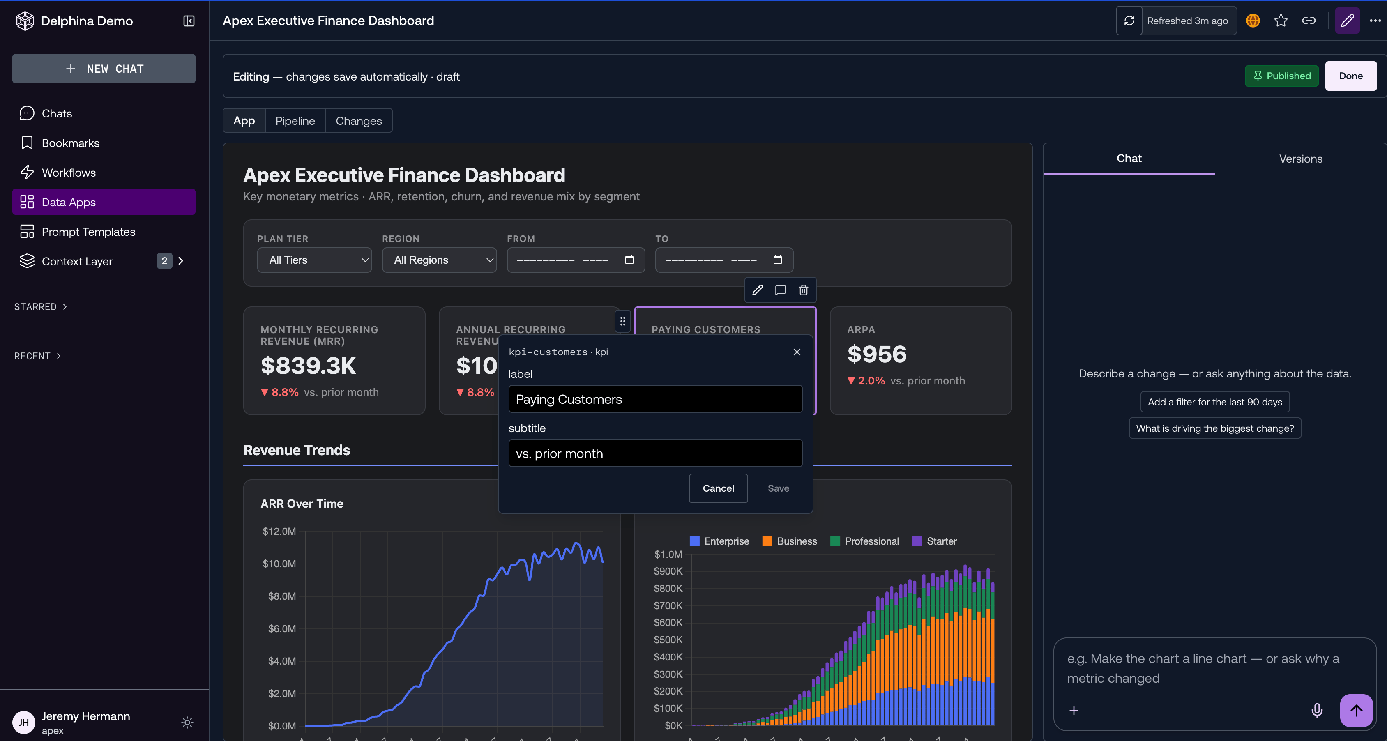The image size is (1387, 741).
Task: Open the All Tiers plan dropdown
Action: (x=314, y=260)
